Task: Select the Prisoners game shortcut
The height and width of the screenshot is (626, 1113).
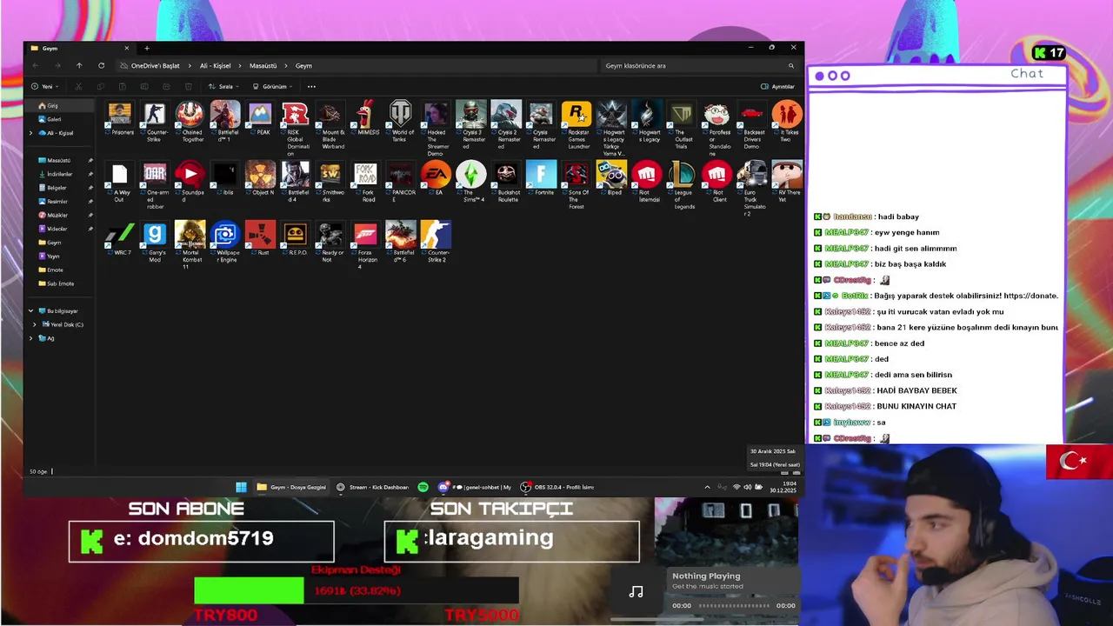Action: coord(121,119)
